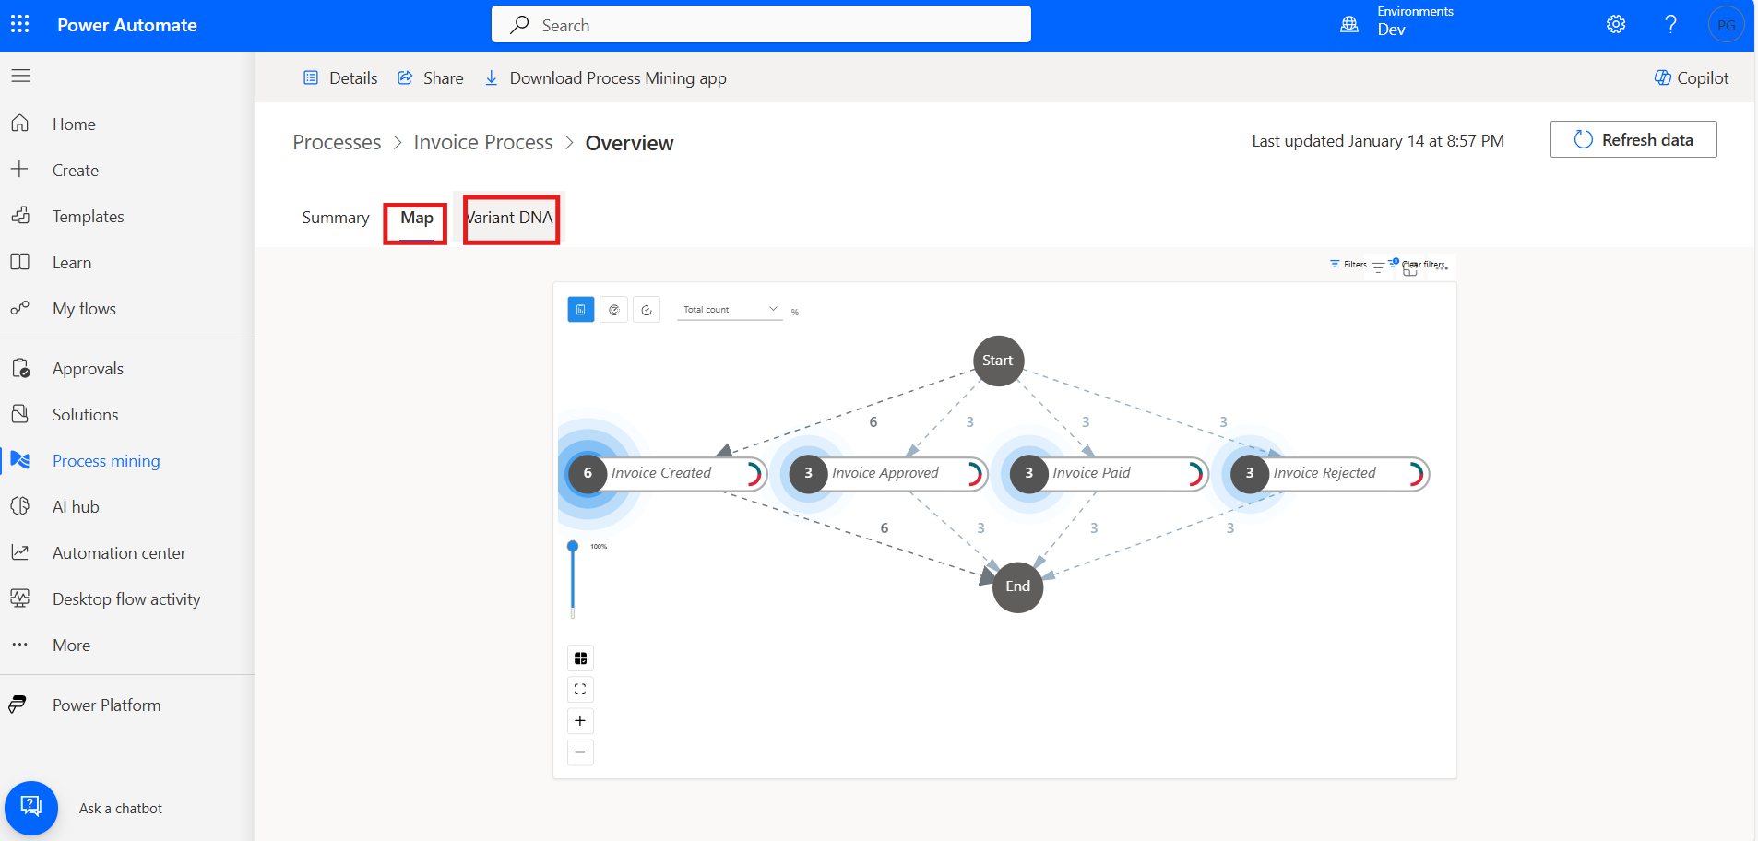
Task: Collapse the left navigation hamburger menu
Action: (x=20, y=76)
